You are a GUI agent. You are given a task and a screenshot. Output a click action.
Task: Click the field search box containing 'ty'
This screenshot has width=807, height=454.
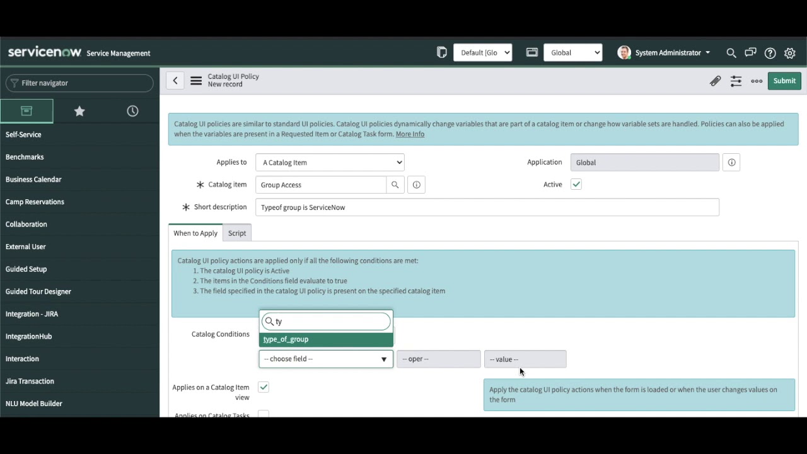[x=326, y=322]
